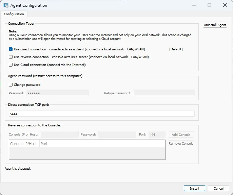233x195 pixels.
Task: Click the Install button
Action: click(194, 188)
